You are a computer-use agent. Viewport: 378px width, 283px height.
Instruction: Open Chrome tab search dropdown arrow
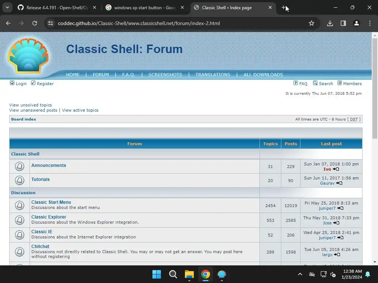[7, 7]
